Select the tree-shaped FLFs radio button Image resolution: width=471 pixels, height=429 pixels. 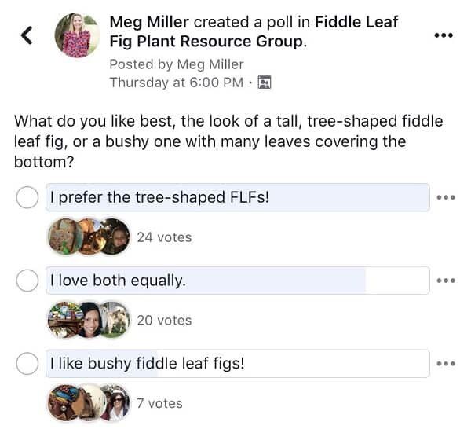pos(27,197)
